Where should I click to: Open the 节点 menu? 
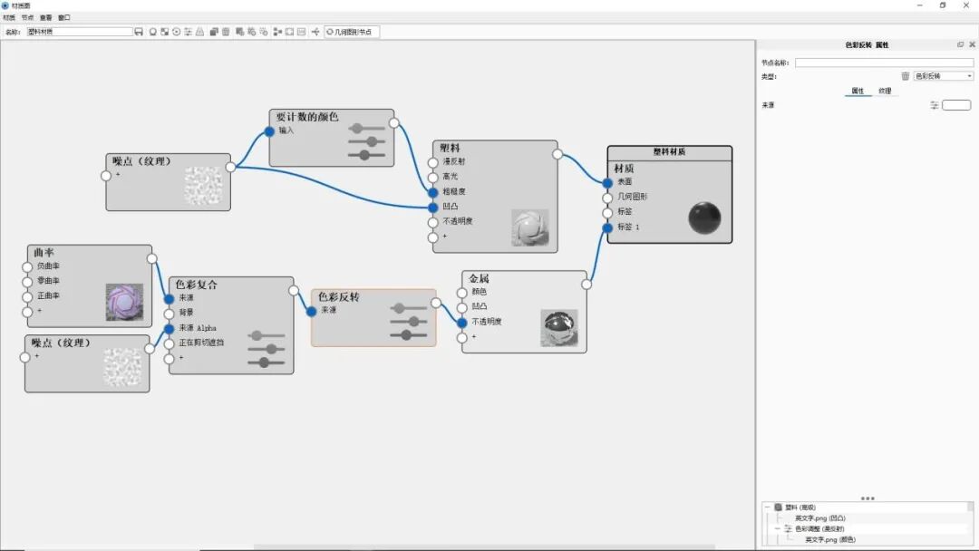pyautogui.click(x=26, y=16)
